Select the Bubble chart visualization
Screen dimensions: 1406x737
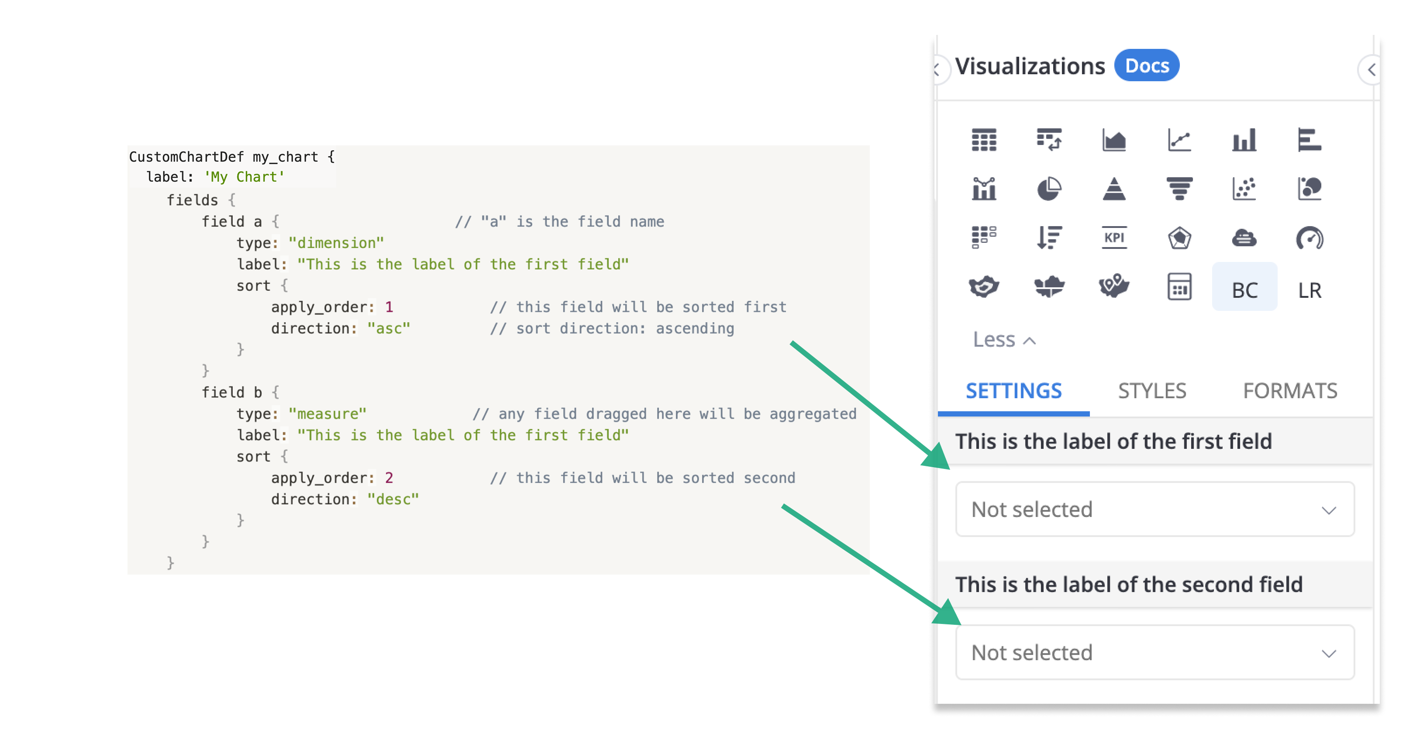click(1310, 189)
